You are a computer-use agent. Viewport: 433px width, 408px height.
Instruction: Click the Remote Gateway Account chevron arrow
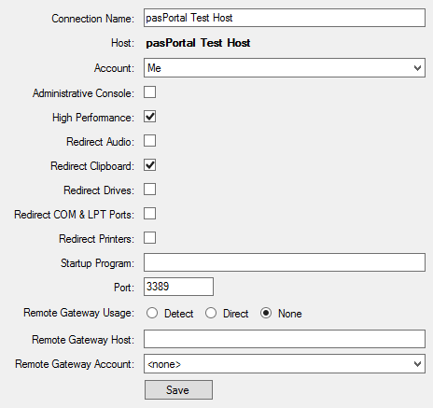(x=417, y=364)
